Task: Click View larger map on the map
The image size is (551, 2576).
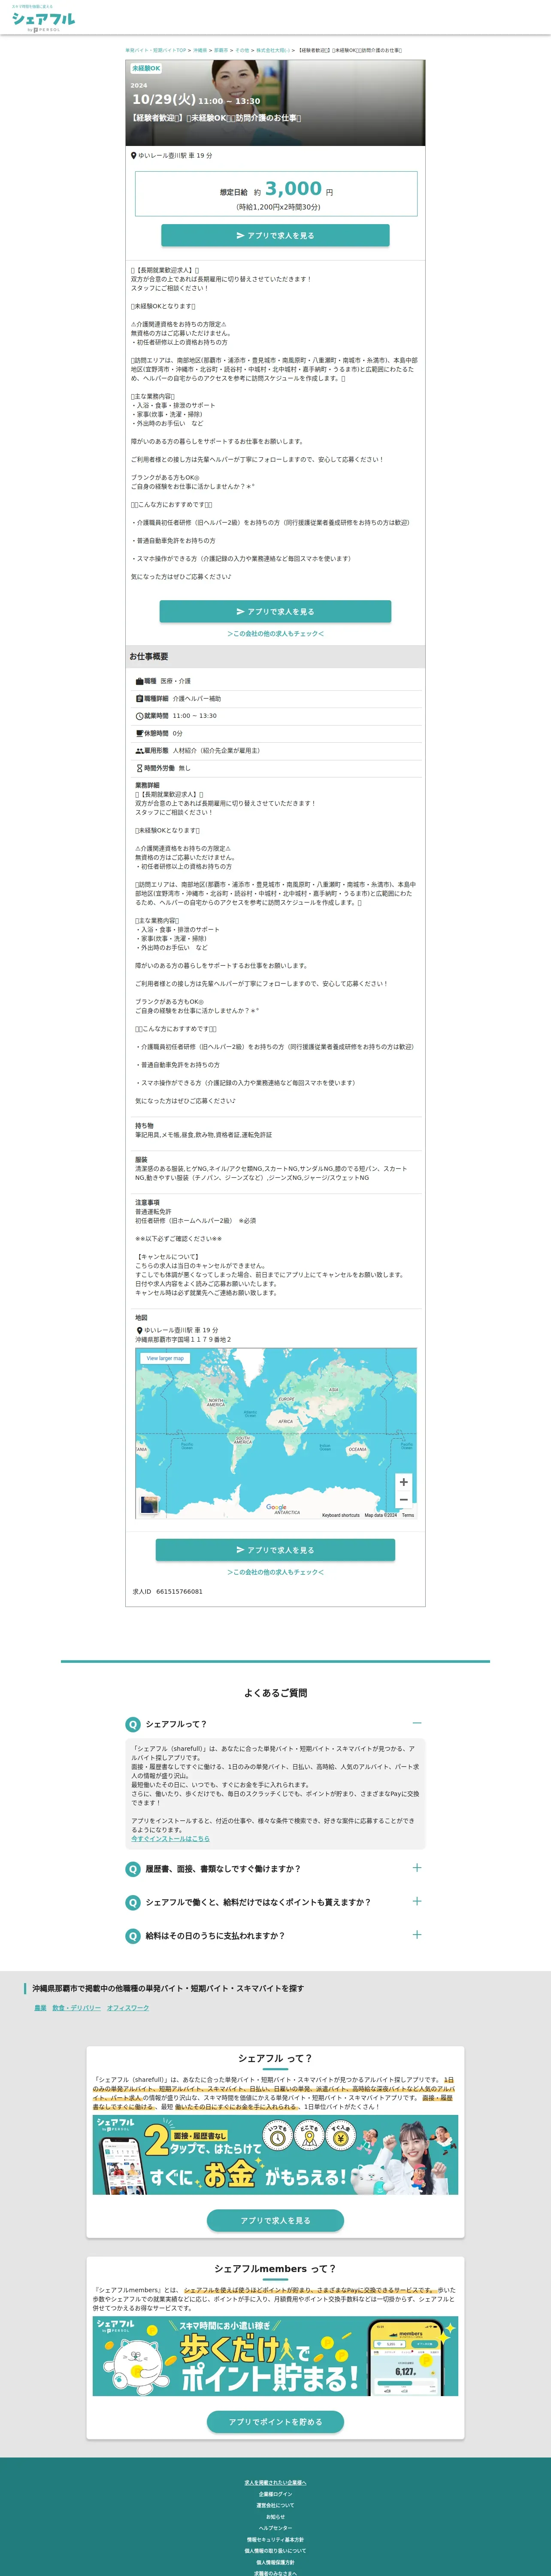Action: (x=165, y=1358)
